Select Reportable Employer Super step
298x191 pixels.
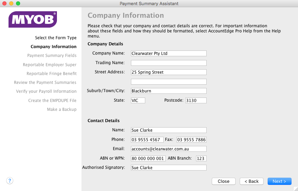click(x=49, y=64)
